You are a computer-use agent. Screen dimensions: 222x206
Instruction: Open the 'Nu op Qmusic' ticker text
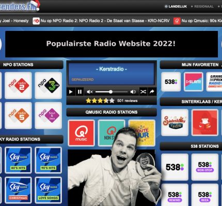coord(202,21)
